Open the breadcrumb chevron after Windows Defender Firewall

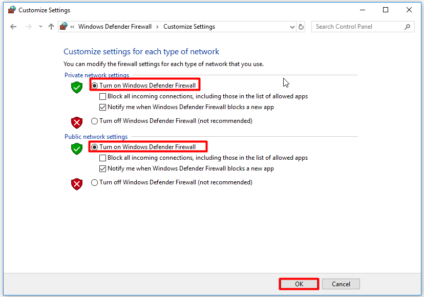157,27
